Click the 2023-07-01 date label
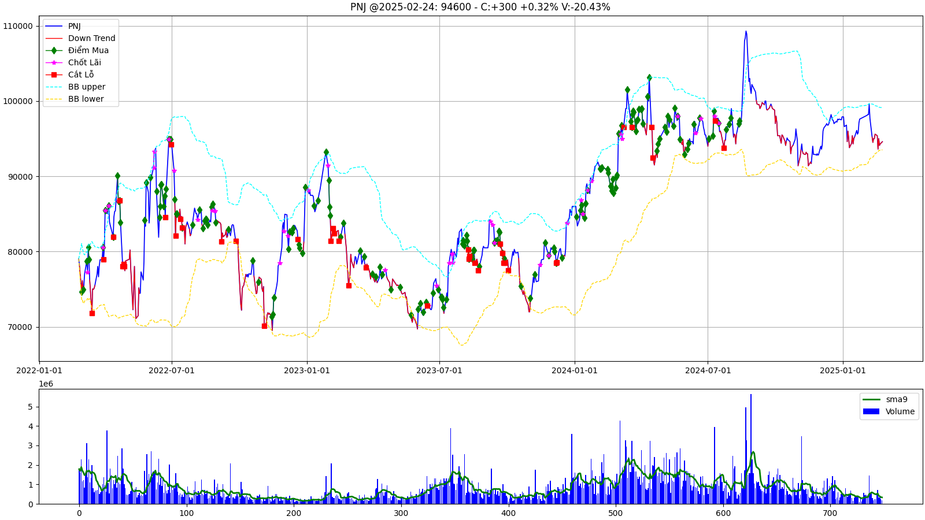This screenshot has height=520, width=925. pos(439,370)
